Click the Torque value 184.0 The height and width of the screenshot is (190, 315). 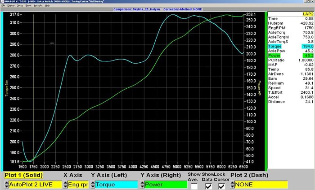tap(308, 47)
